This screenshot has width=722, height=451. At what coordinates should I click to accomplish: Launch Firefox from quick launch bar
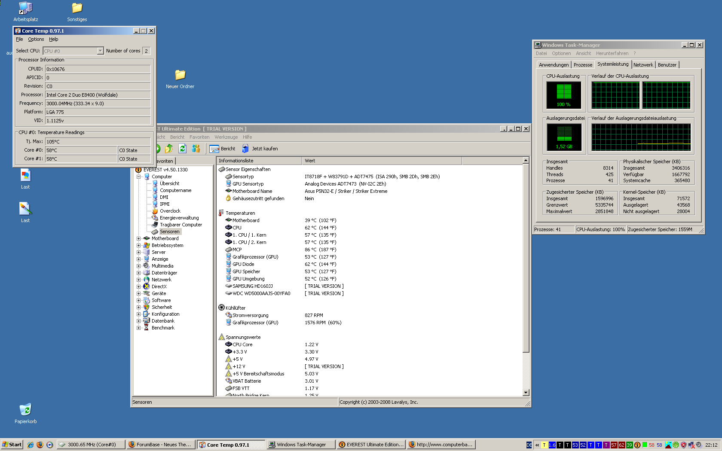[40, 445]
